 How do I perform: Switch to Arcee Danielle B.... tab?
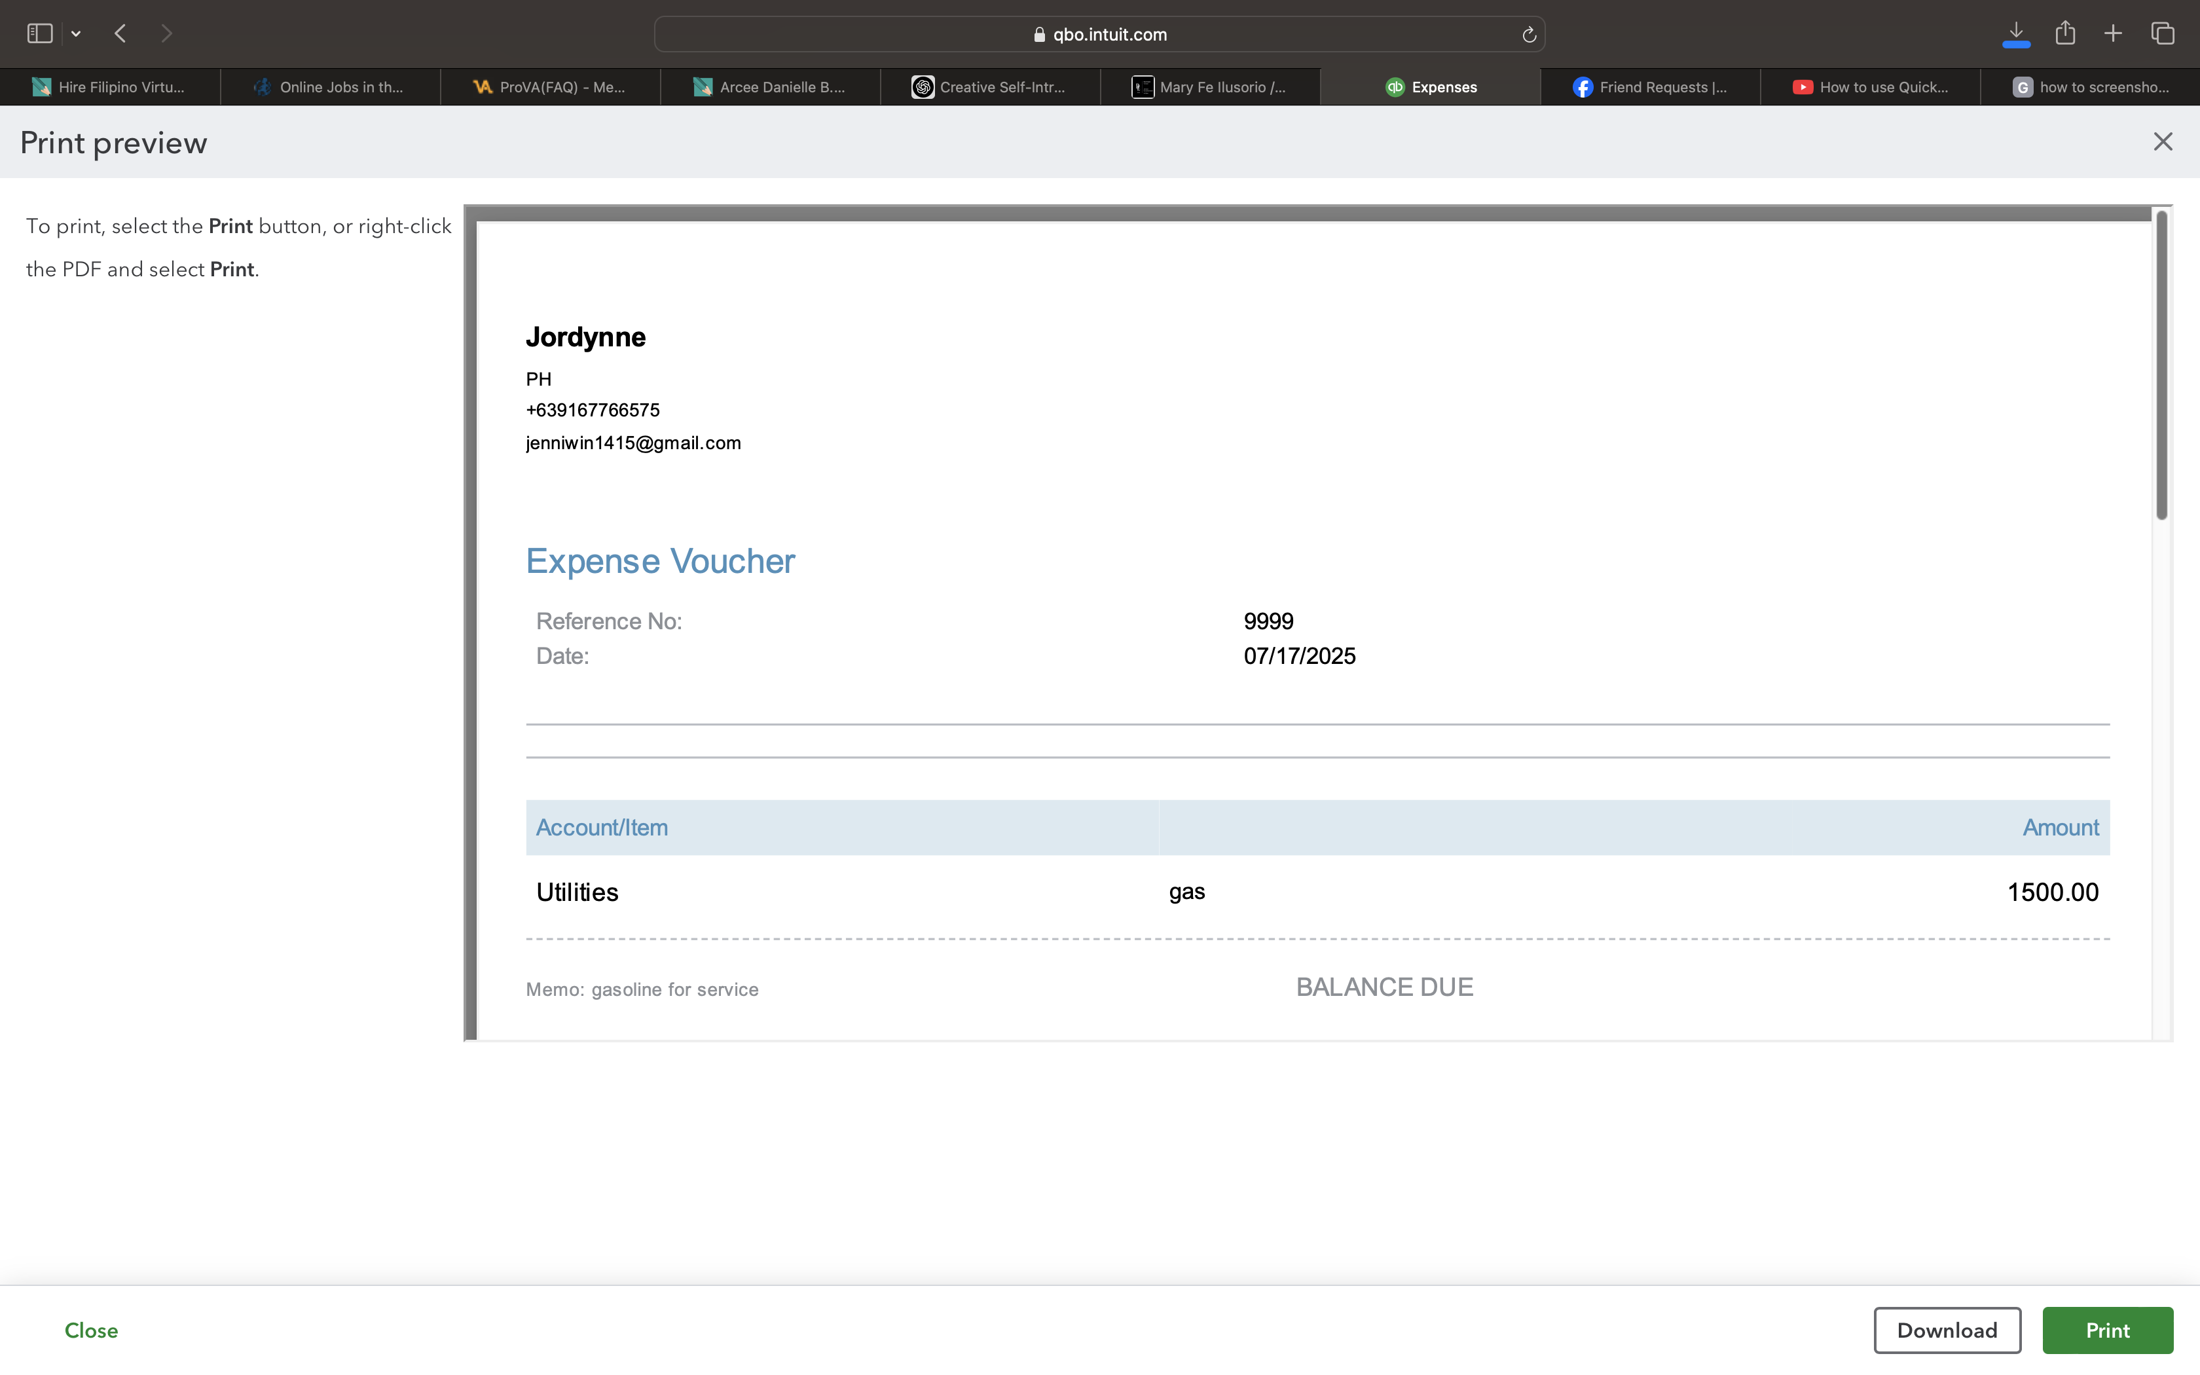click(770, 87)
